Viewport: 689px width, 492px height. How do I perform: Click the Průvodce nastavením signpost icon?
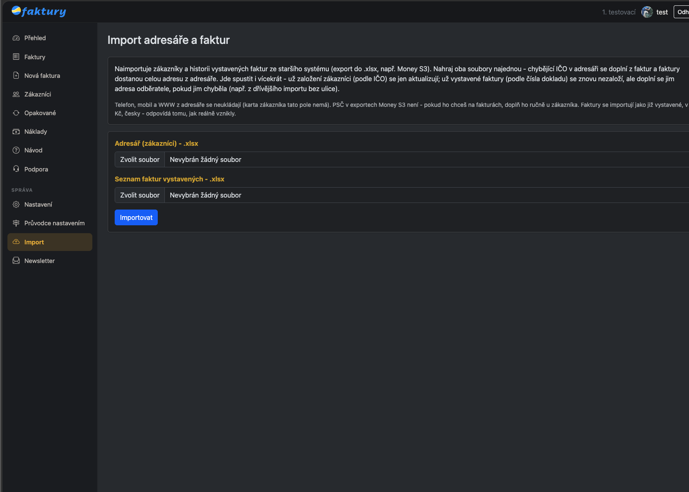(16, 223)
